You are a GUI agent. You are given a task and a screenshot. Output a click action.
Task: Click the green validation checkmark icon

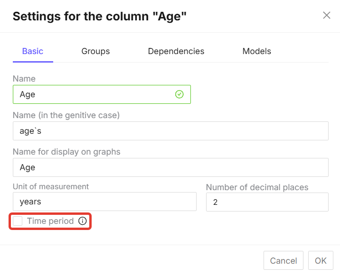pos(179,94)
